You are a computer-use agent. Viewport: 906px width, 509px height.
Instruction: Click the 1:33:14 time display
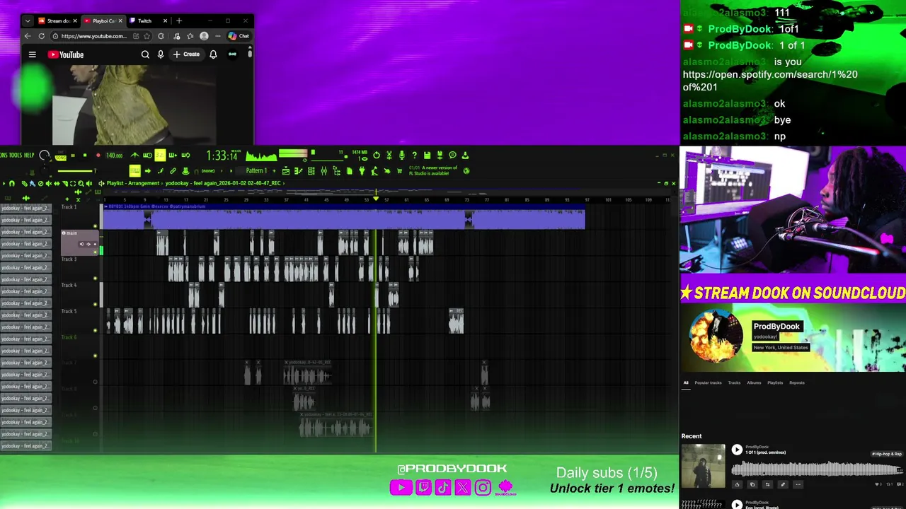(222, 156)
